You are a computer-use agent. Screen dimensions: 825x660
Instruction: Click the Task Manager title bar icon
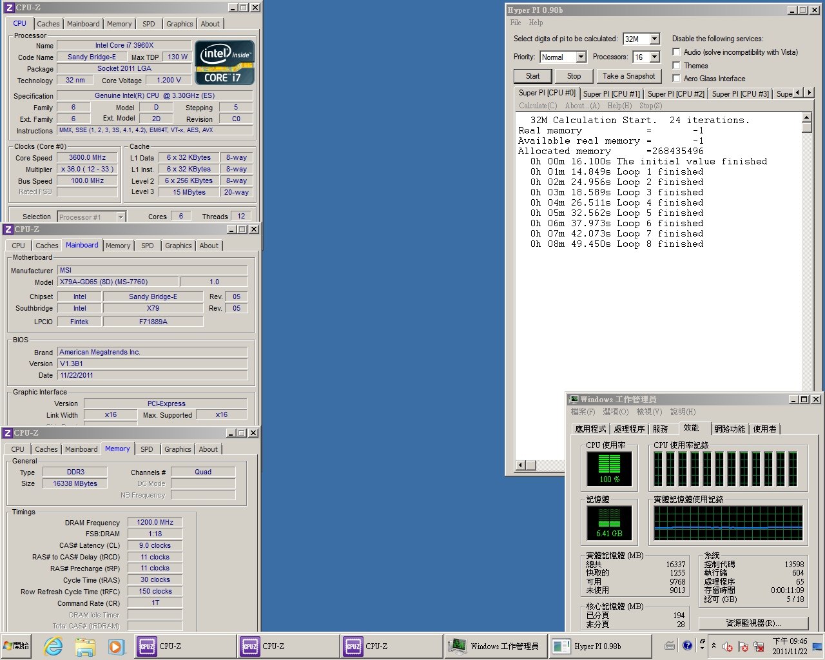click(574, 400)
